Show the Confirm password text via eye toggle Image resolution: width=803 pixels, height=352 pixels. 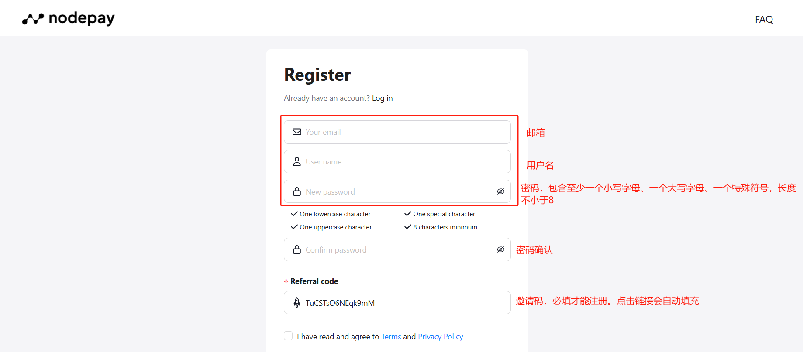(500, 249)
